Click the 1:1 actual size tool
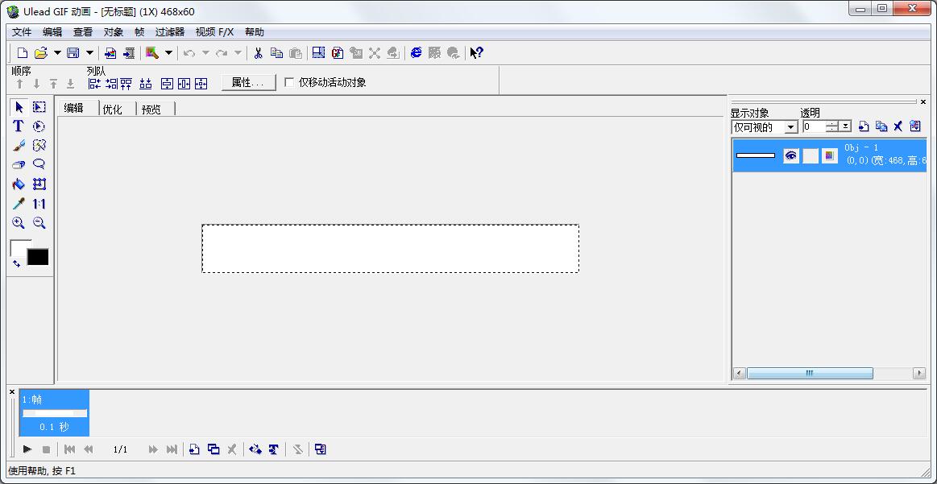This screenshot has width=937, height=484. (39, 204)
